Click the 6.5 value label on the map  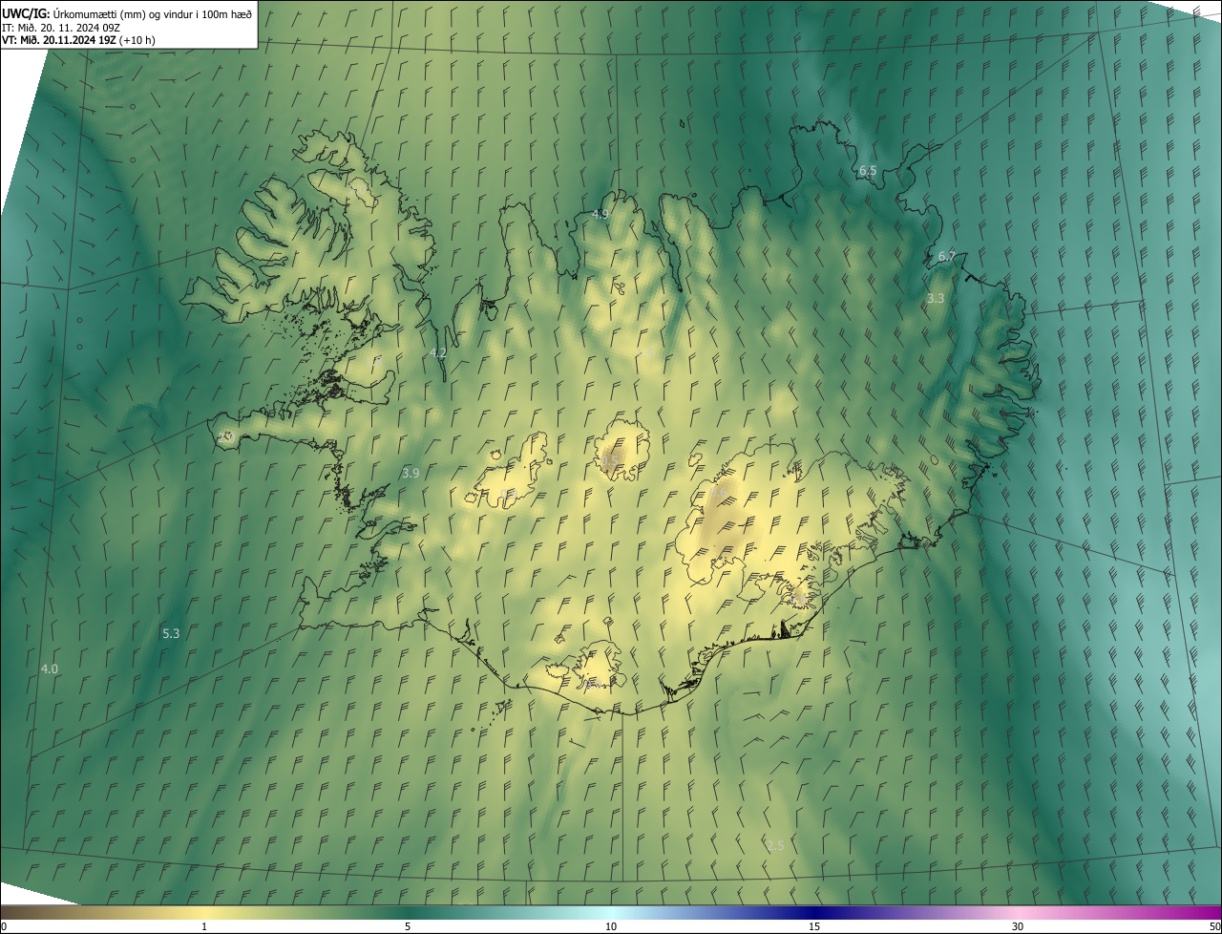pyautogui.click(x=868, y=171)
